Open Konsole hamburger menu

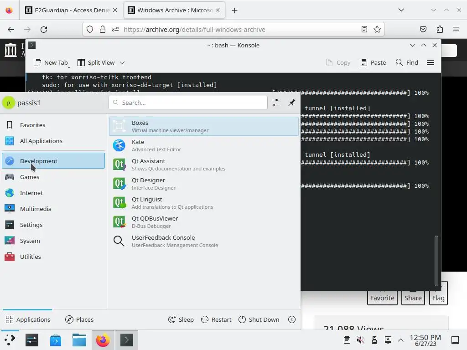pyautogui.click(x=431, y=62)
